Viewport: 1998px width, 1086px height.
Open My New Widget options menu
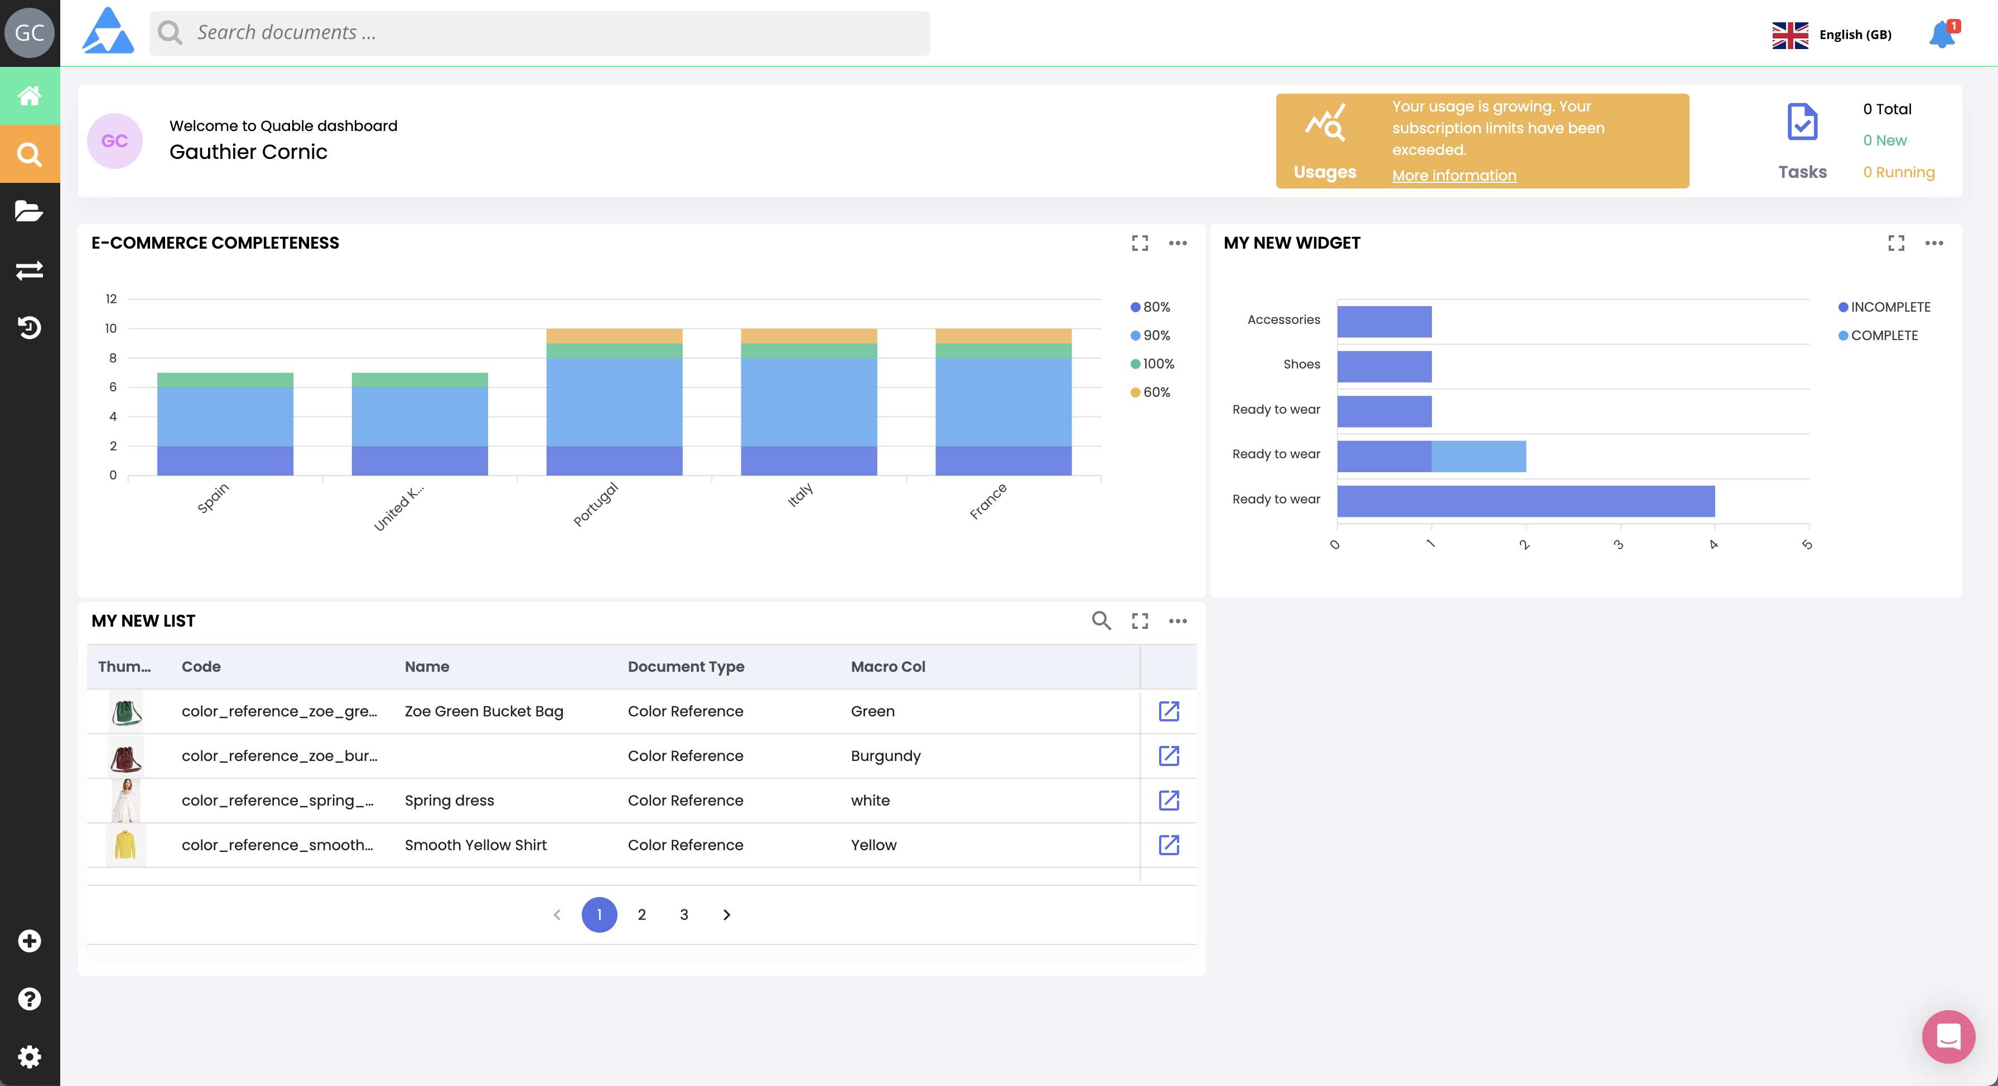pos(1934,244)
